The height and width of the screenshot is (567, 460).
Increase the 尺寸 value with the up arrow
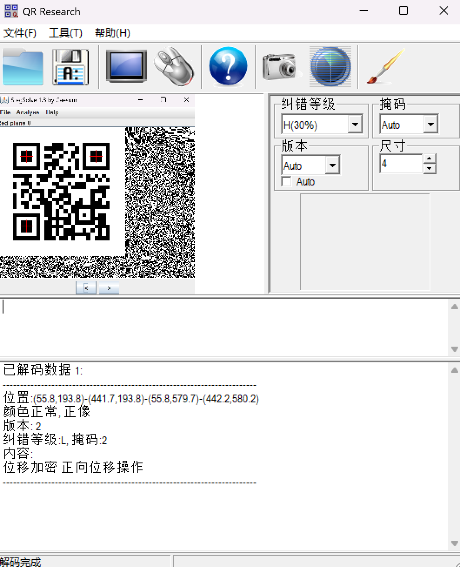coord(430,159)
